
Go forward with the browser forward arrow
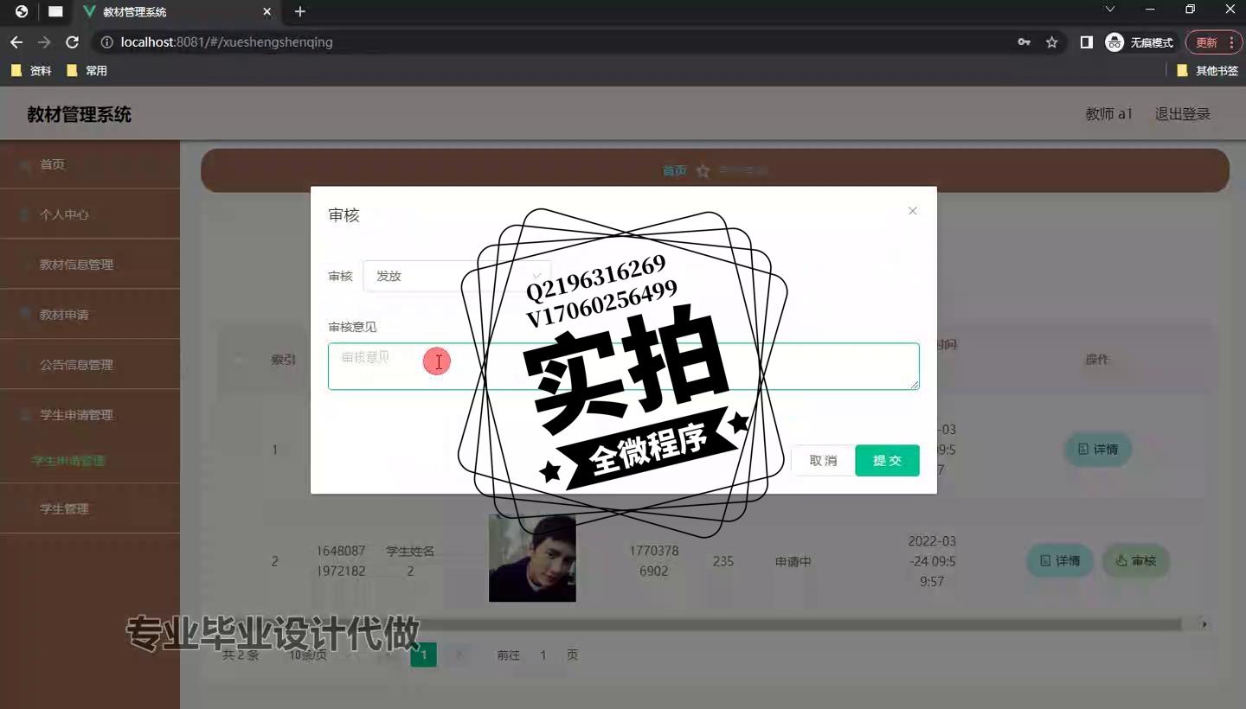pyautogui.click(x=44, y=42)
